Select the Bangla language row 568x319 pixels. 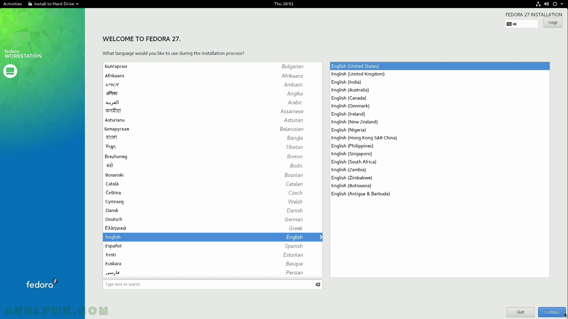click(212, 138)
